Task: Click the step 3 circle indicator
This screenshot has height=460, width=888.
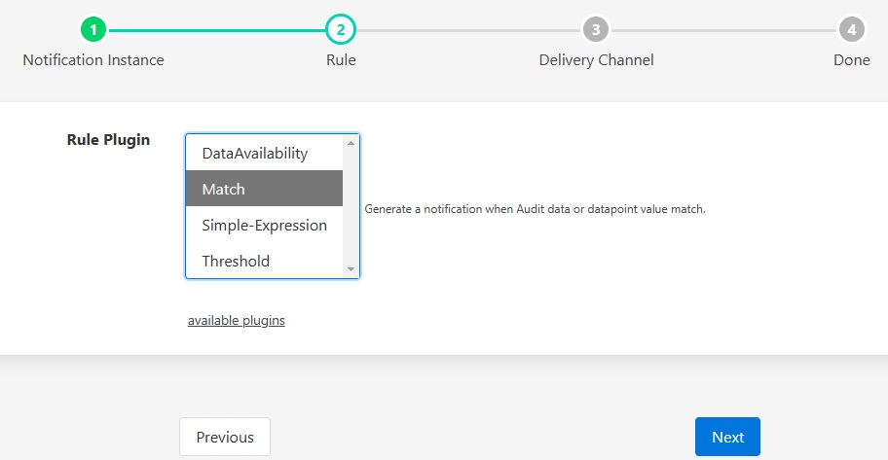Action: [596, 30]
